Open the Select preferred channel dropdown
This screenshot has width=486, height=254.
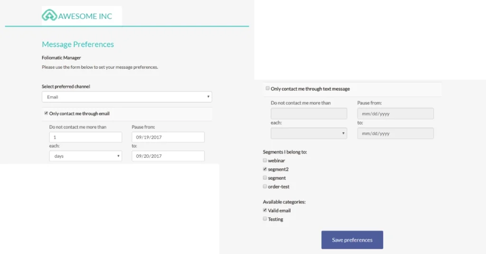127,97
